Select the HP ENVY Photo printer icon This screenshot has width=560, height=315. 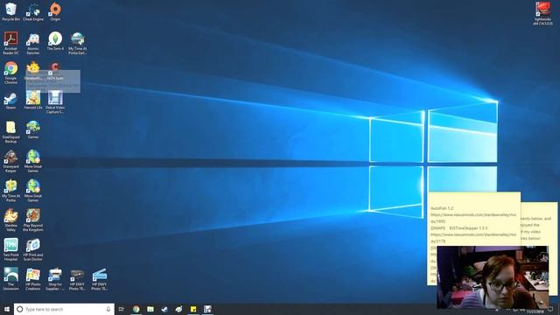[77, 279]
